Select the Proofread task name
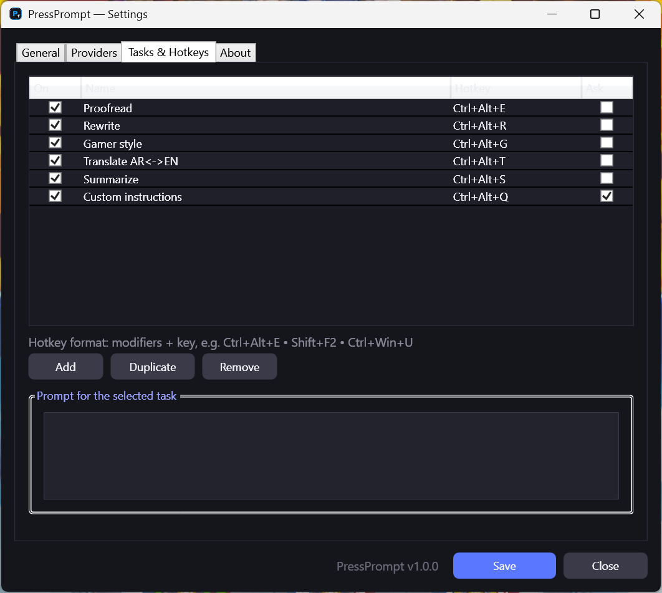The height and width of the screenshot is (593, 662). pos(108,108)
